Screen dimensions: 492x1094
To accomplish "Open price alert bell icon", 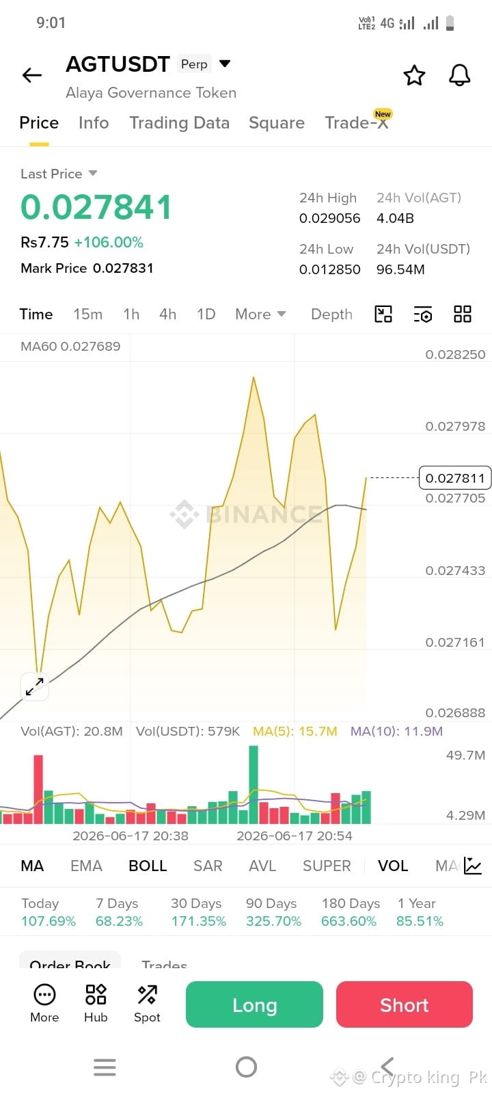I will (x=459, y=75).
